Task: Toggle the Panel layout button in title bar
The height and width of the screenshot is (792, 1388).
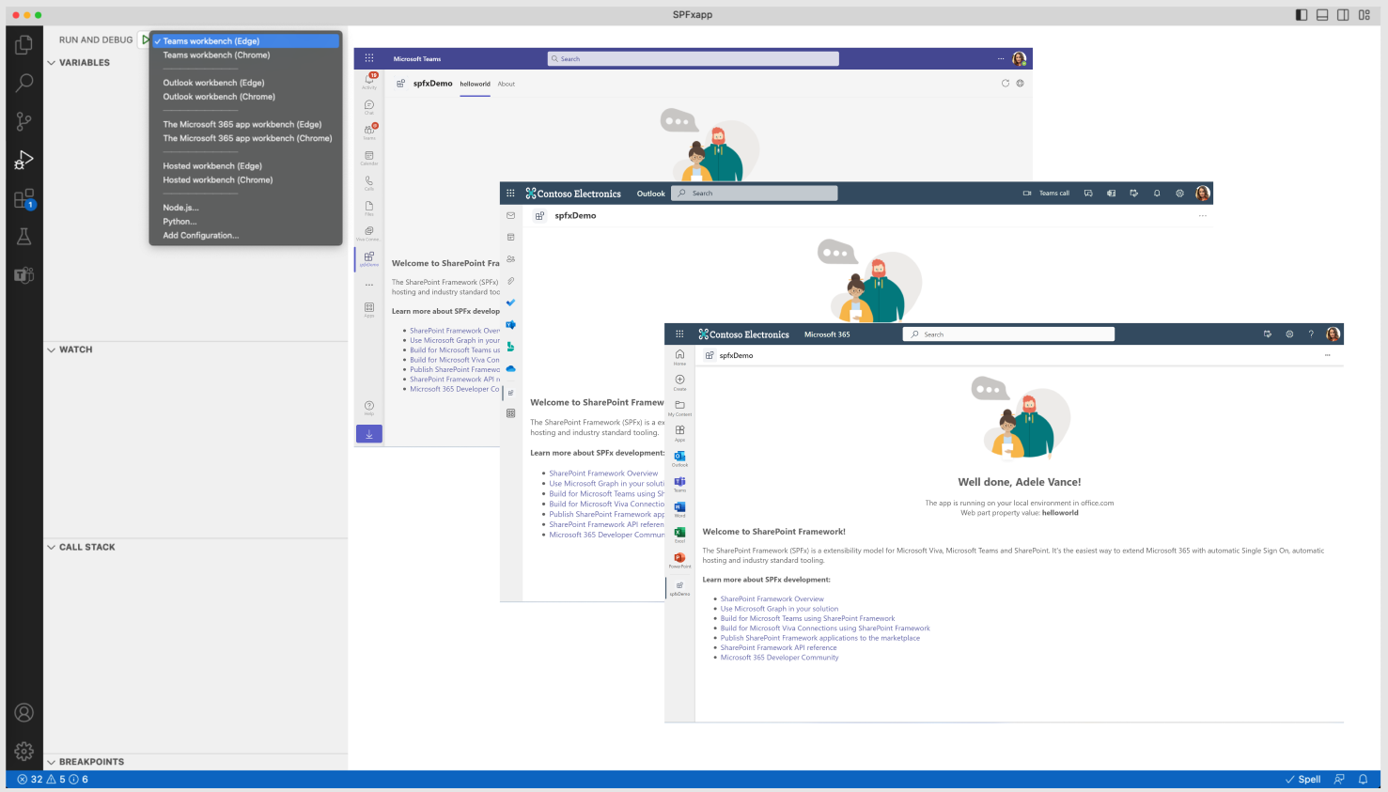Action: pyautogui.click(x=1322, y=15)
